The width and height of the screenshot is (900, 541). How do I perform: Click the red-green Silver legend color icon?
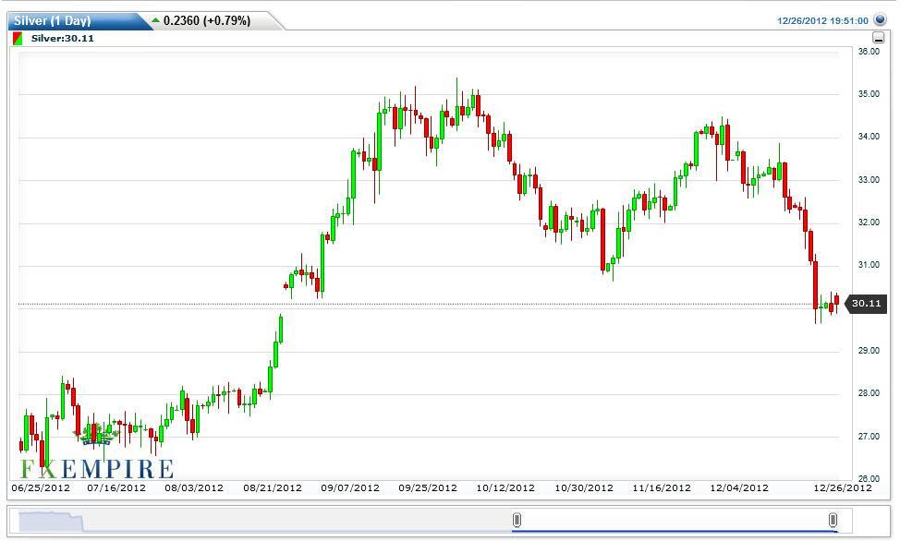pyautogui.click(x=17, y=39)
